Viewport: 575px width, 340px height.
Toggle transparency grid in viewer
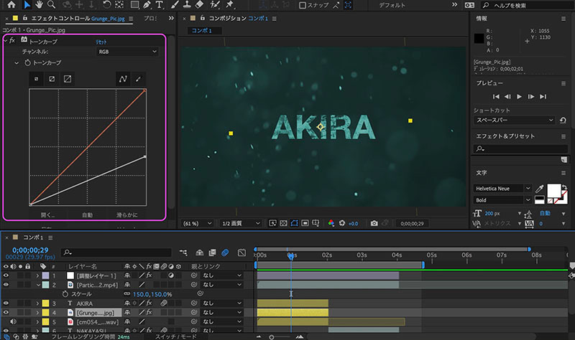pos(283,223)
